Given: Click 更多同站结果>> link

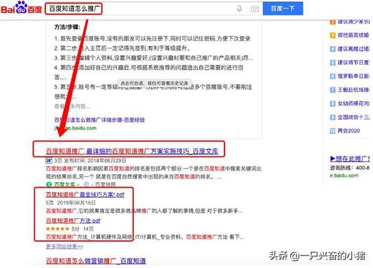Looking at the screenshot, I should (x=65, y=246).
